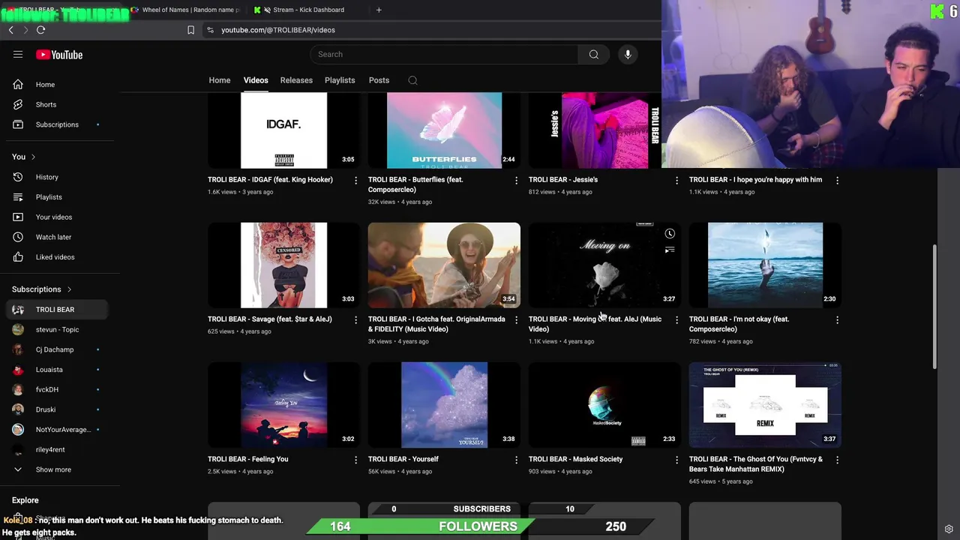Expand the Subscriptions section header
This screenshot has height=540, width=960.
pos(42,289)
